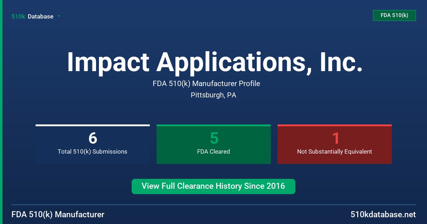Select the Not Substantially Equivalent card

point(334,144)
